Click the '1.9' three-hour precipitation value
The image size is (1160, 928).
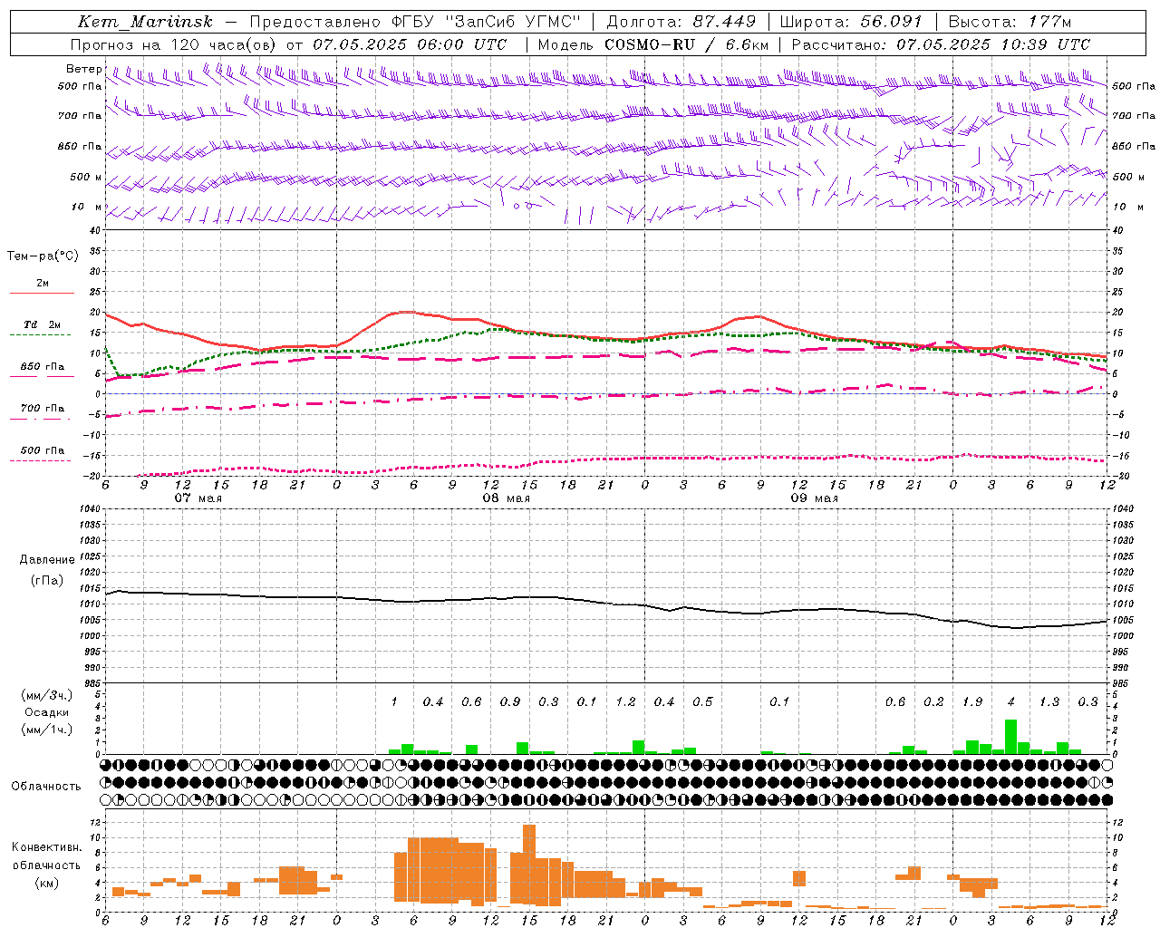coord(972,701)
